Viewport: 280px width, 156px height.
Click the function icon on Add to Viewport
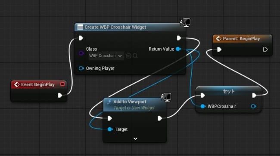tap(109, 102)
